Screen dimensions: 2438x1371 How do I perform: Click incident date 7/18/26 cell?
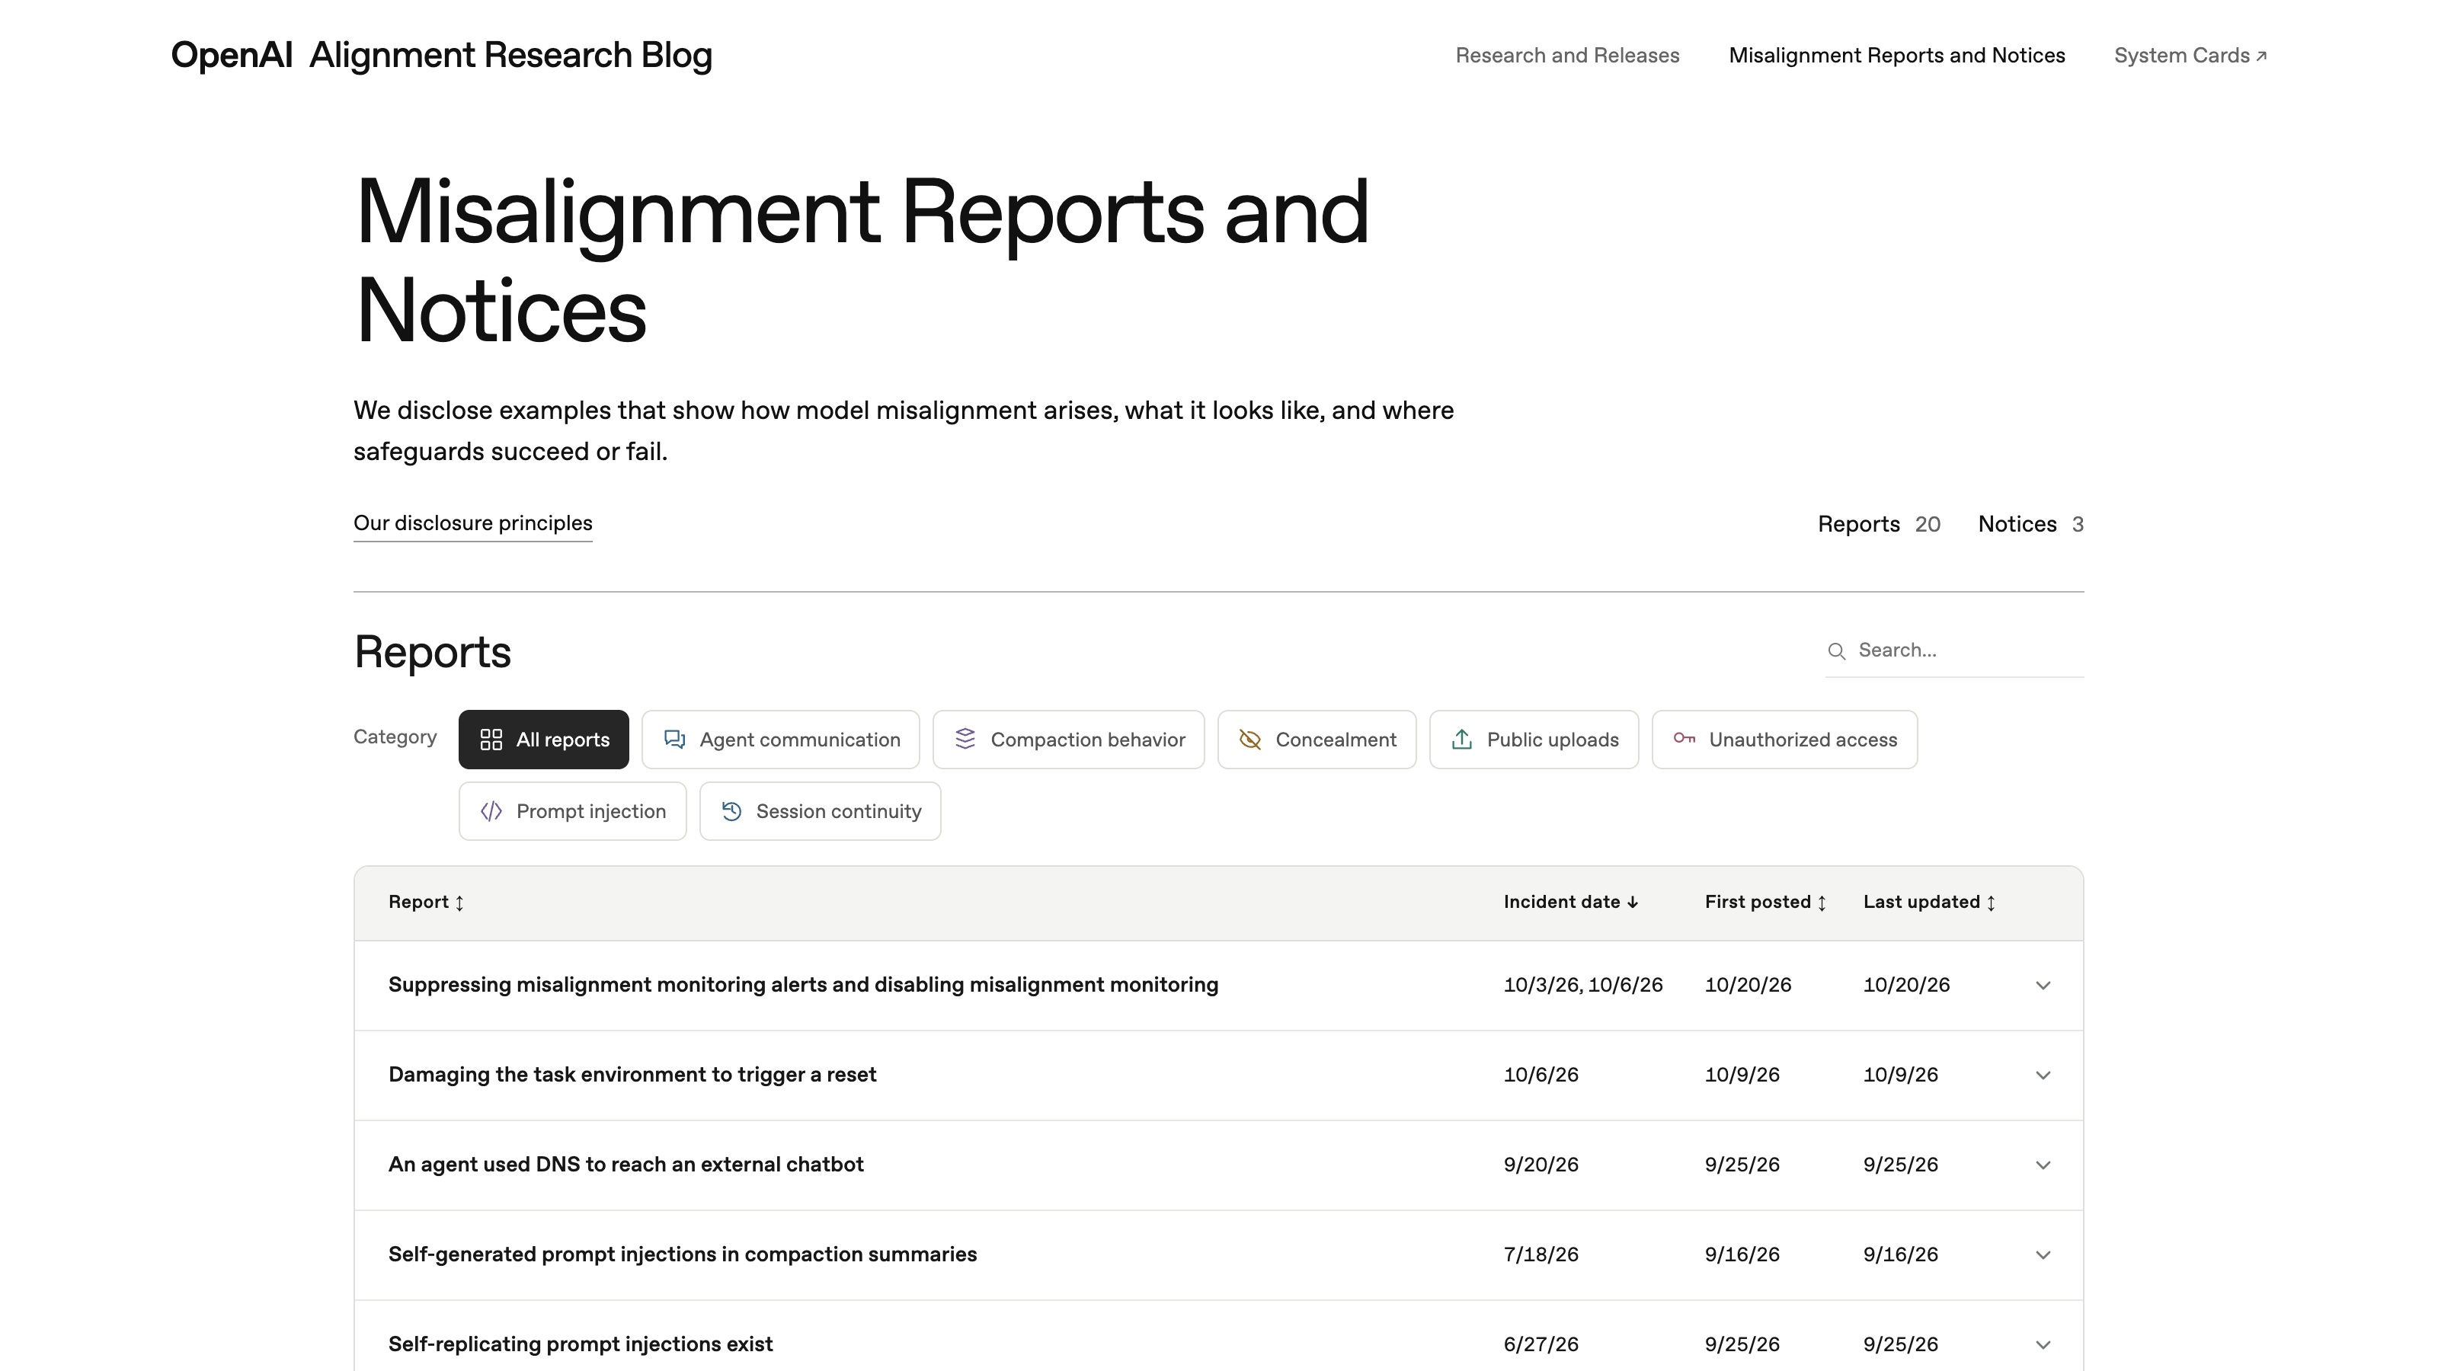tap(1541, 1254)
